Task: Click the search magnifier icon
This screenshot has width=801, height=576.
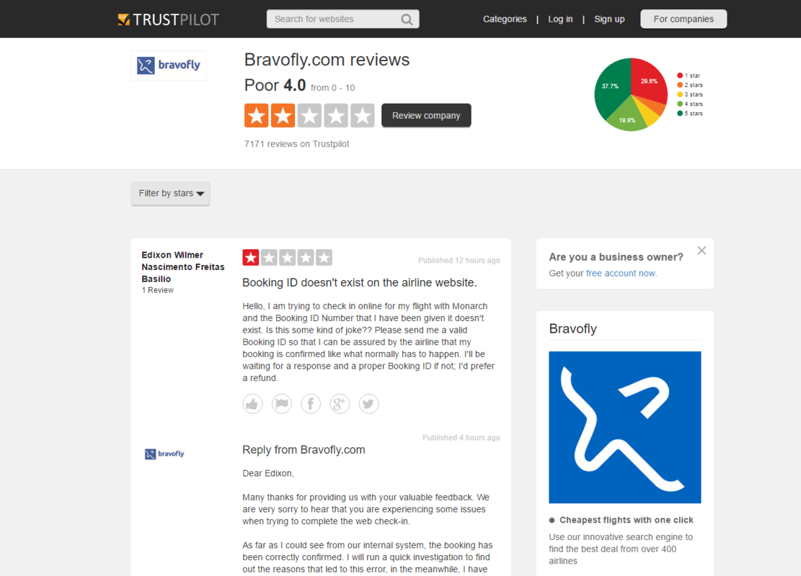Action: 407,19
